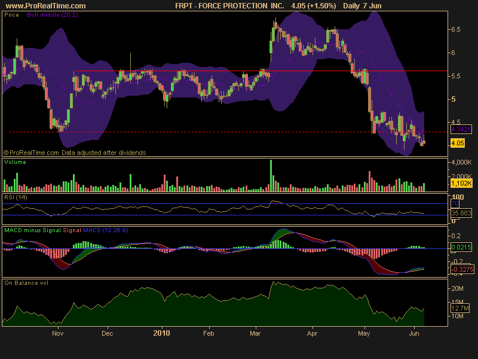The image size is (478, 359).
Task: Select the blue MACD (12 26 9) label
Action: click(106, 230)
